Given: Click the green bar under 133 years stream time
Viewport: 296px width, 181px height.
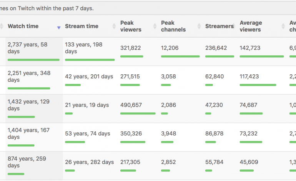Looking at the screenshot, I should point(90,60).
